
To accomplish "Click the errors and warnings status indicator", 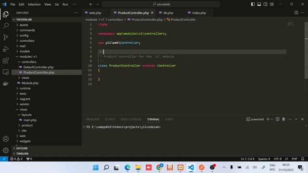I will point(16,159).
